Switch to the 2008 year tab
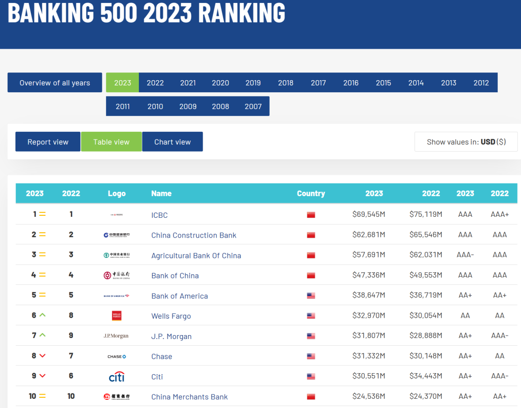 [x=220, y=106]
